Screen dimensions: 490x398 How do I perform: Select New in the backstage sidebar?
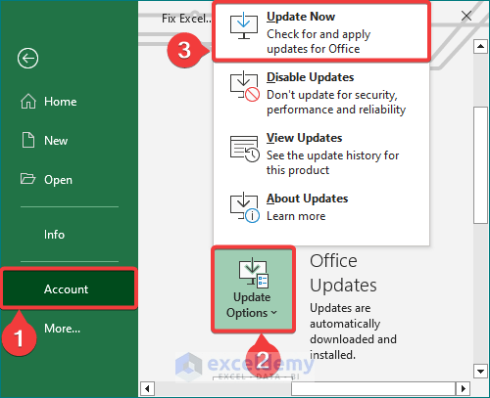coord(69,141)
